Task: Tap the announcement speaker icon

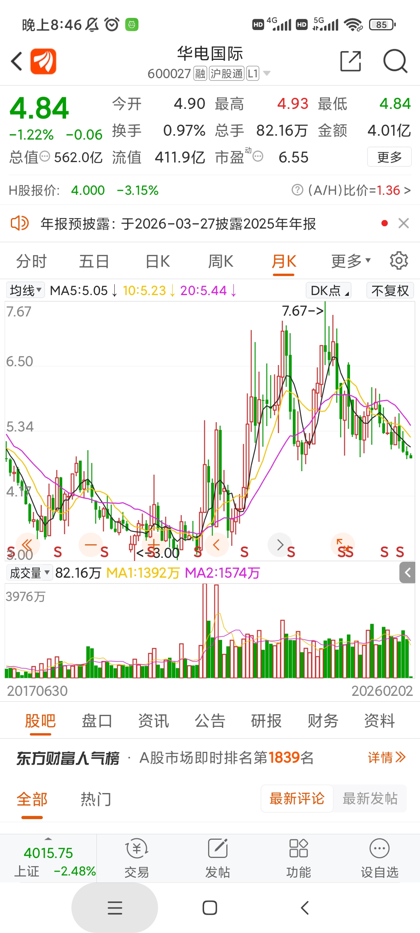Action: point(19,224)
